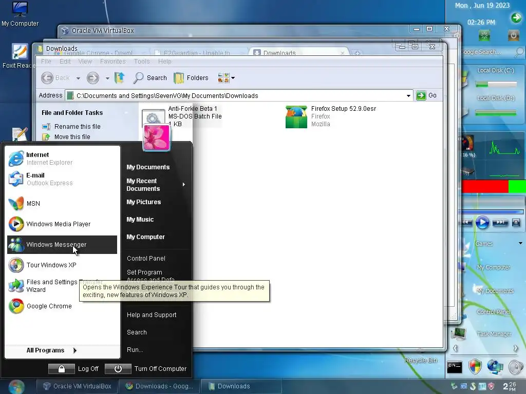Toggle the Folders pane button
This screenshot has width=526, height=394.
coord(191,78)
